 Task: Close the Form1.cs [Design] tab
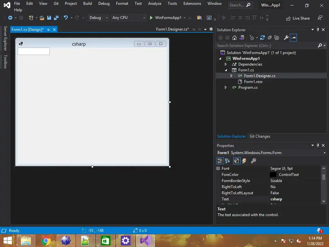pyautogui.click(x=54, y=30)
